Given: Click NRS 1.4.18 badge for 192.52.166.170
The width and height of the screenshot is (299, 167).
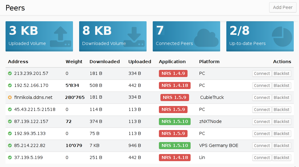Looking at the screenshot, I should (175, 86).
